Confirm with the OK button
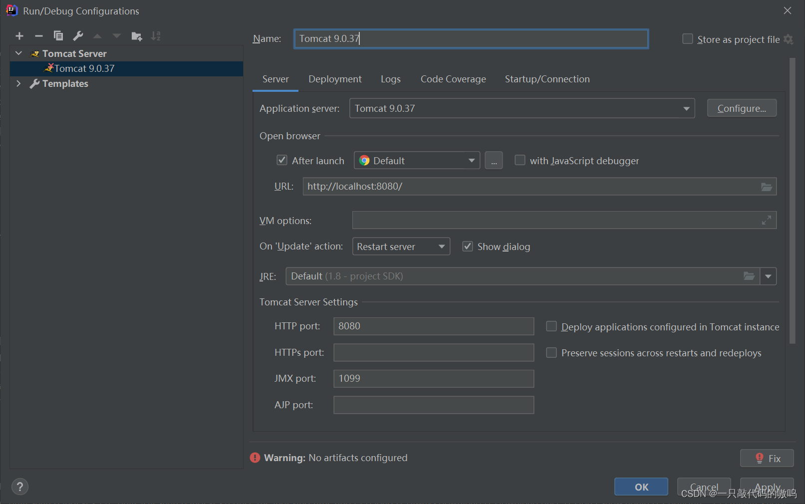Viewport: 805px width, 504px height. click(641, 487)
